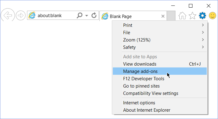Open F12 Developer Tools
This screenshot has height=119, width=218.
pyautogui.click(x=160, y=78)
